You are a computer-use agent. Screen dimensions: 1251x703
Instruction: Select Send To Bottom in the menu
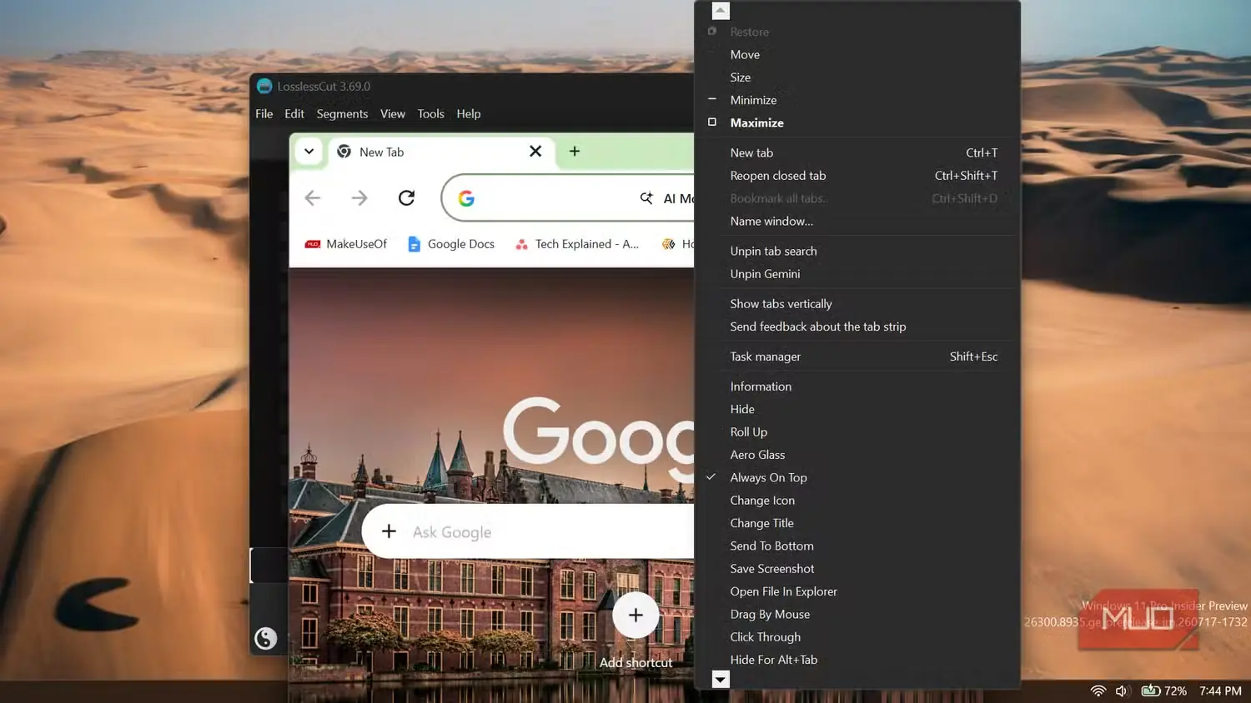coord(857,546)
